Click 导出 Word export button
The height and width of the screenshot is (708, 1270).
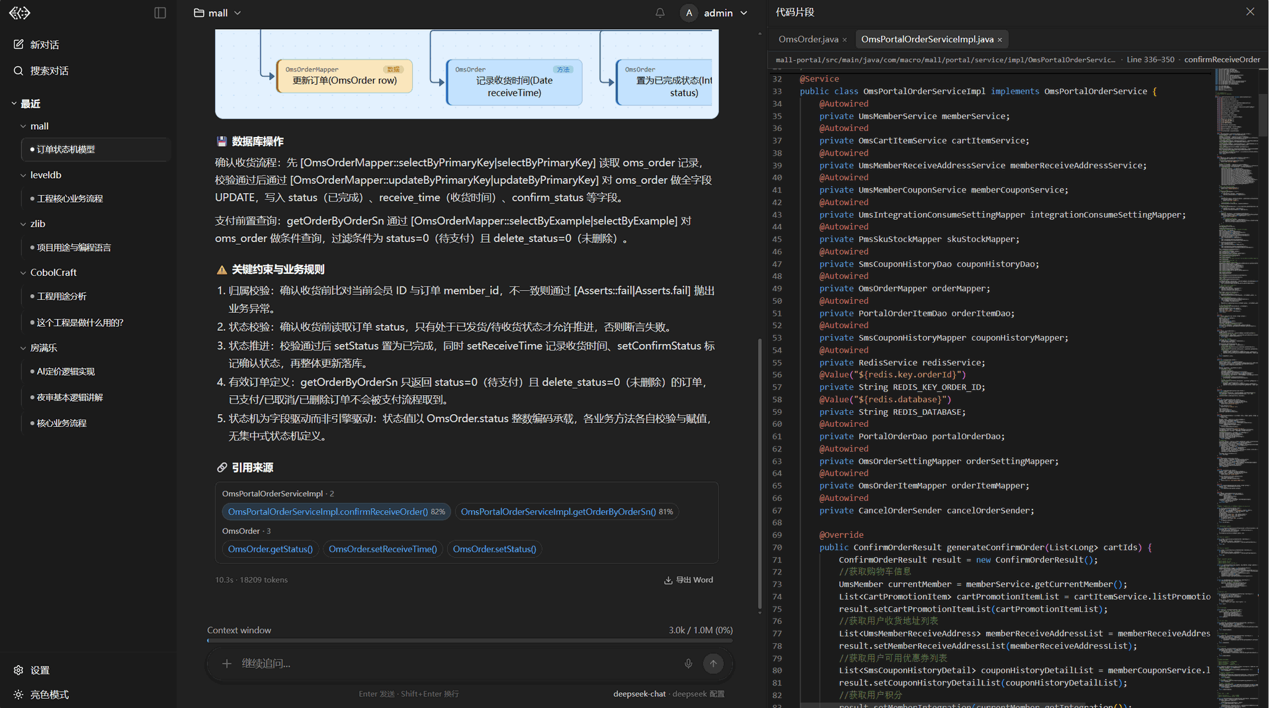pyautogui.click(x=689, y=580)
